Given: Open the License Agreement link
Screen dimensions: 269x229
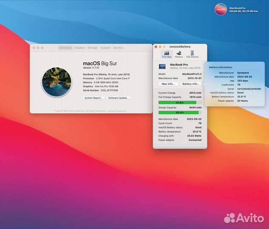Looking at the screenshot, I should 116,111.
